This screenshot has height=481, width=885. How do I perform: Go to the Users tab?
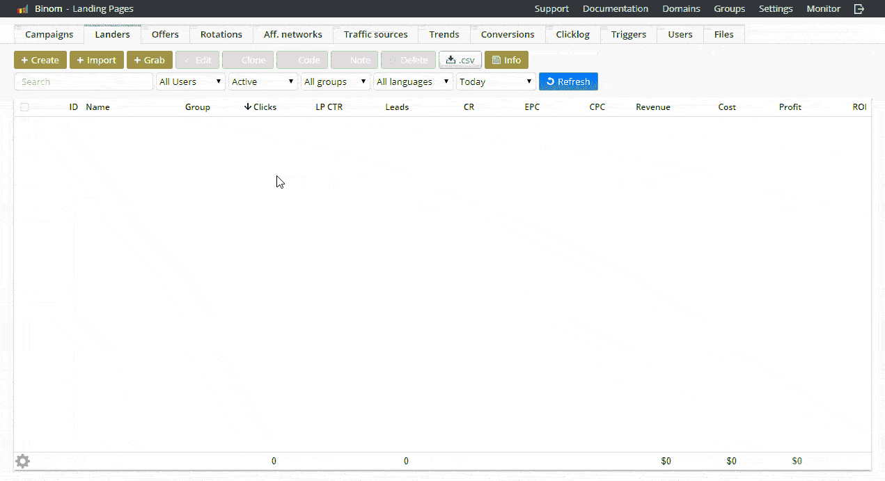(680, 34)
